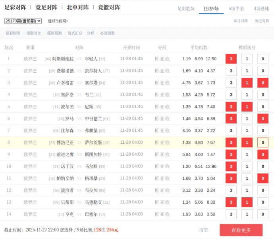Toggle pick 0 for 博洛尼亚 vs 萨尔茨堡

(x=262, y=143)
